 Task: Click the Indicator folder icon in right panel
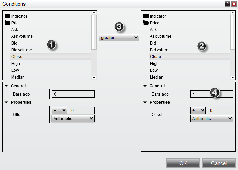pos(146,16)
